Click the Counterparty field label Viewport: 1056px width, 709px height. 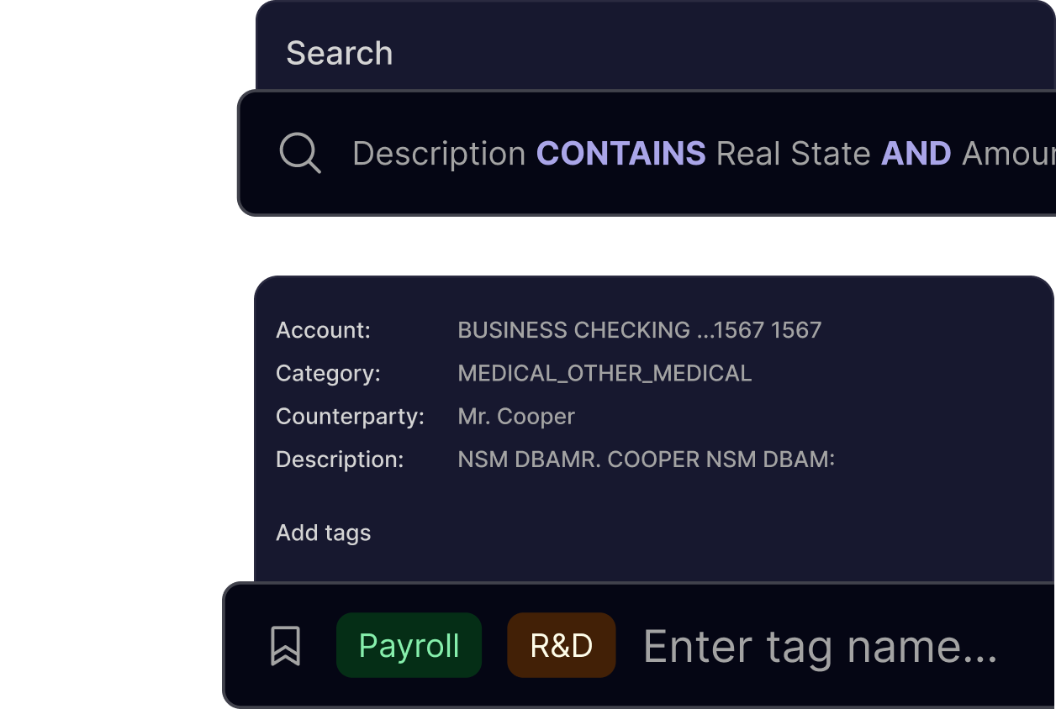tap(350, 417)
